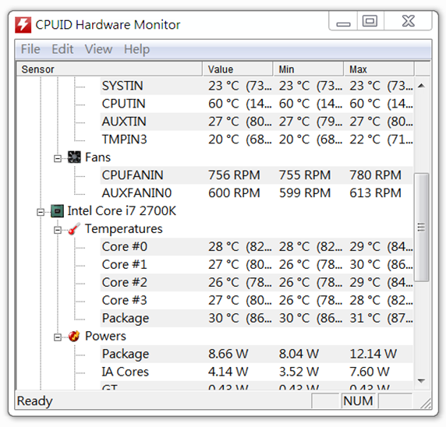Click the 756 RPM CPUFANIN value
The image size is (446, 427).
[234, 175]
